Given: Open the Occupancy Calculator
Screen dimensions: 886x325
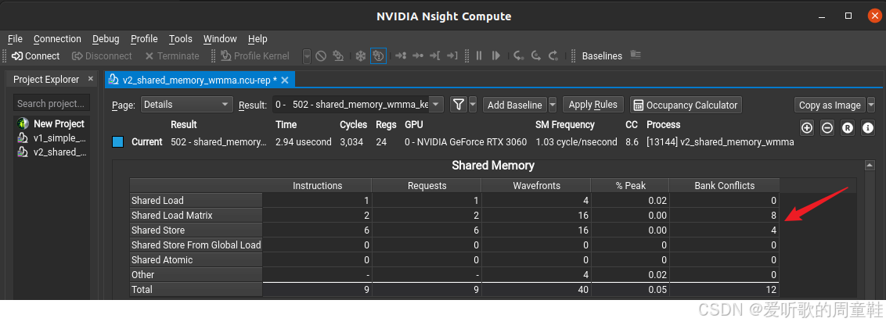Looking at the screenshot, I should click(x=686, y=105).
